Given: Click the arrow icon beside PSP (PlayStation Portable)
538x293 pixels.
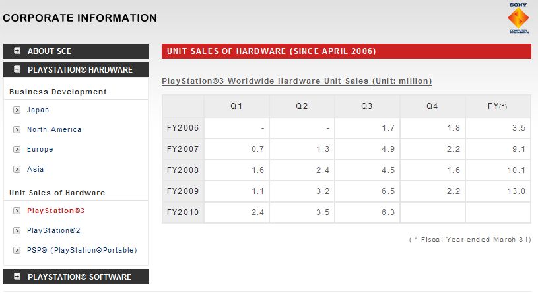Looking at the screenshot, I should 17,251.
